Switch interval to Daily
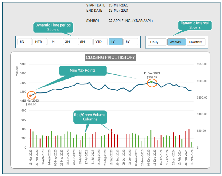The height and width of the screenshot is (176, 222). (x=157, y=42)
